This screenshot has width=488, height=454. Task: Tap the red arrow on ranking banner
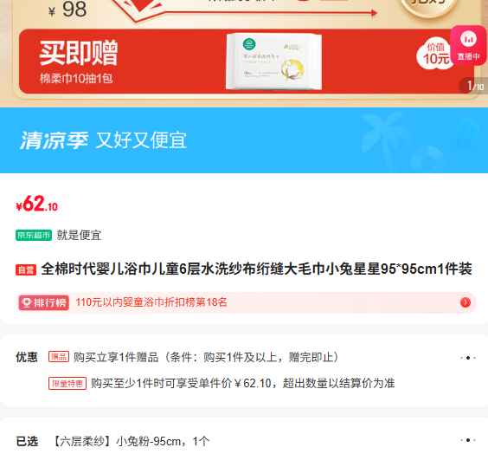(x=466, y=302)
